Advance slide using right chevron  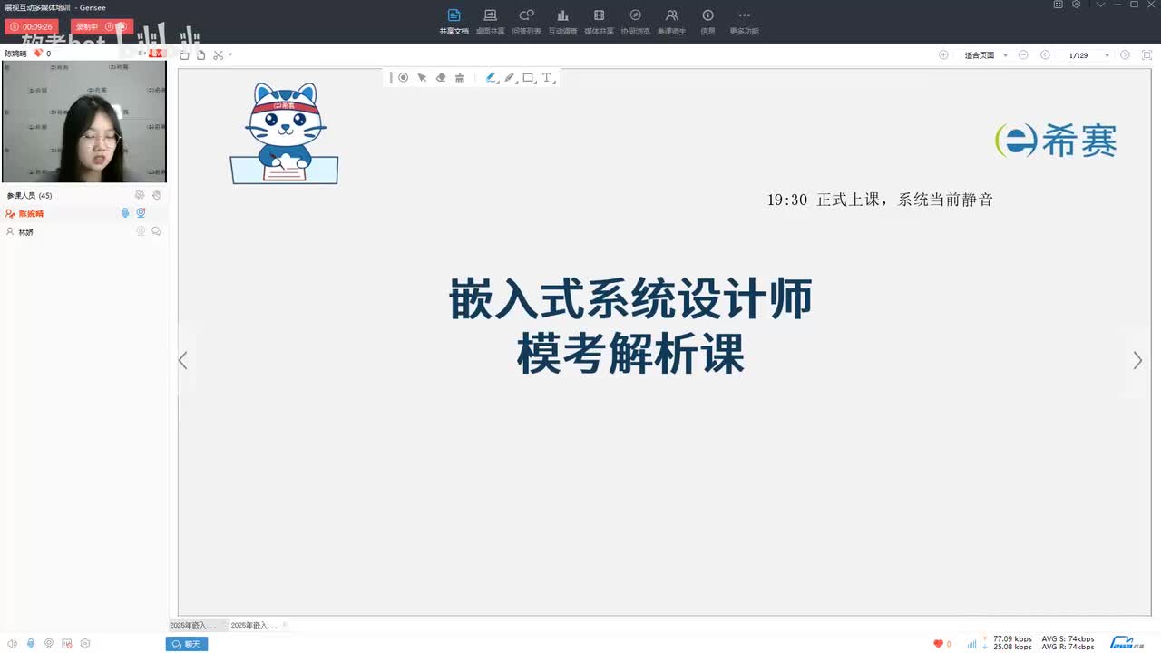(x=1137, y=360)
